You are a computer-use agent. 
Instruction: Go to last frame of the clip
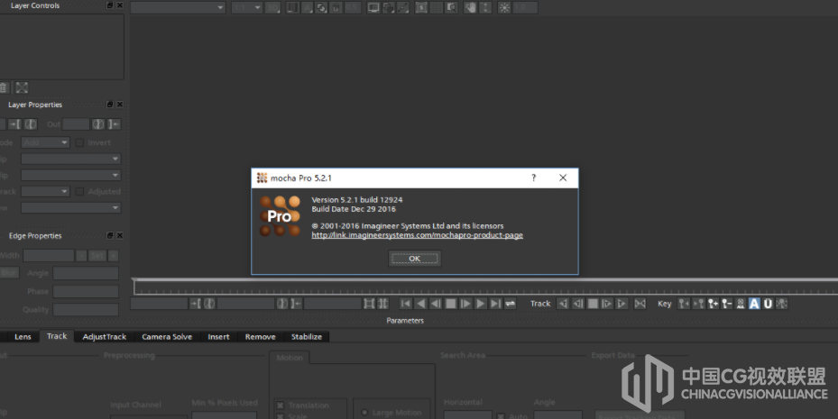click(495, 304)
